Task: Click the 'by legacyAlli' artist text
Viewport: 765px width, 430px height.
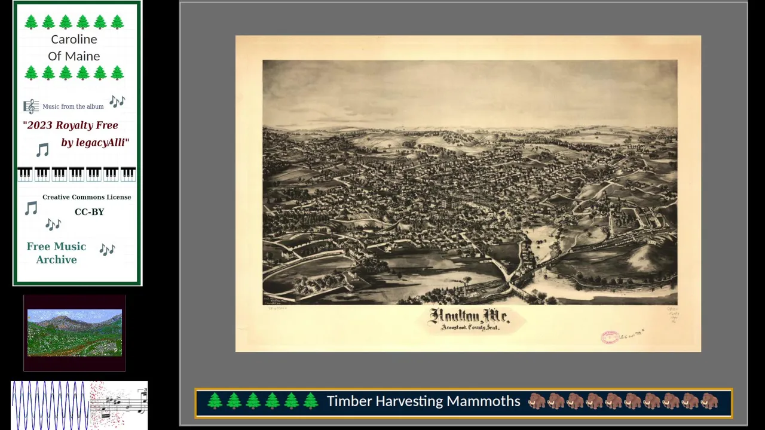Action: (95, 143)
